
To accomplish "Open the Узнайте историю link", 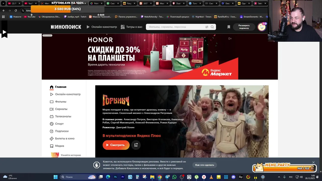I will click(71, 155).
